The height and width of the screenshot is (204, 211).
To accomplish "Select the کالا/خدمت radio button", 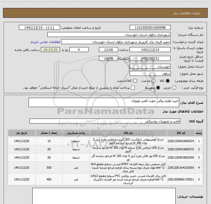I will (135, 81).
